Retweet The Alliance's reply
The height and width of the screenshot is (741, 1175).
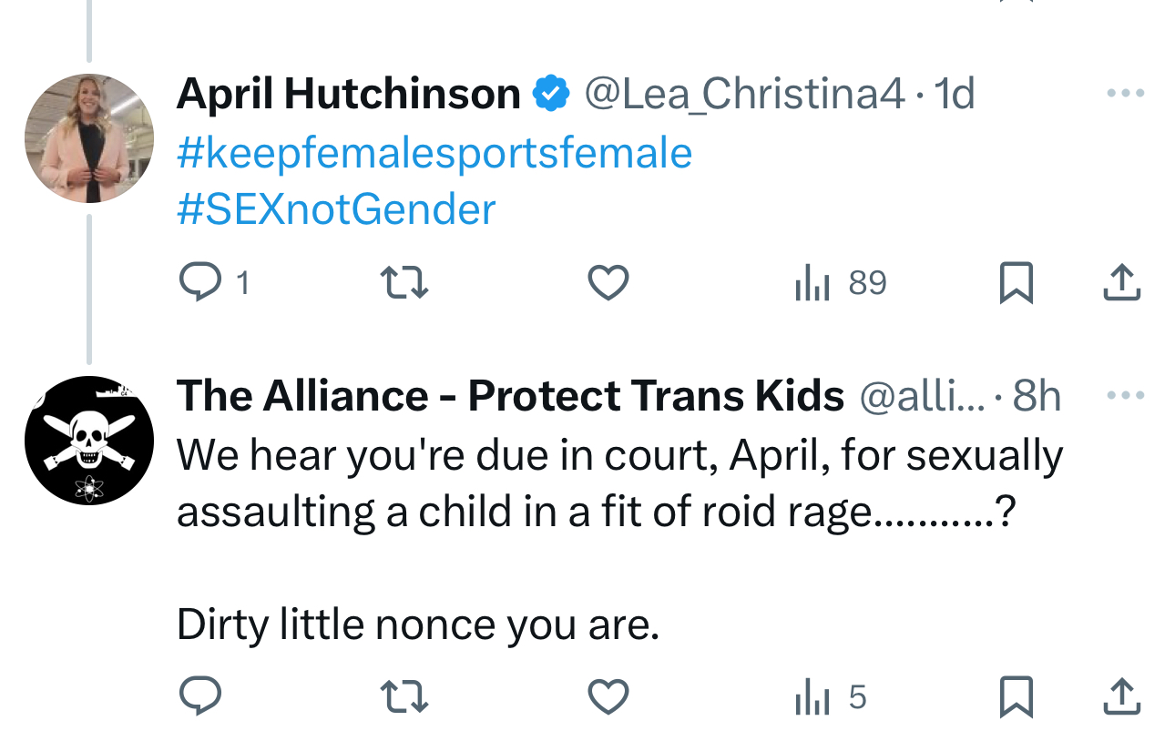[x=404, y=697]
